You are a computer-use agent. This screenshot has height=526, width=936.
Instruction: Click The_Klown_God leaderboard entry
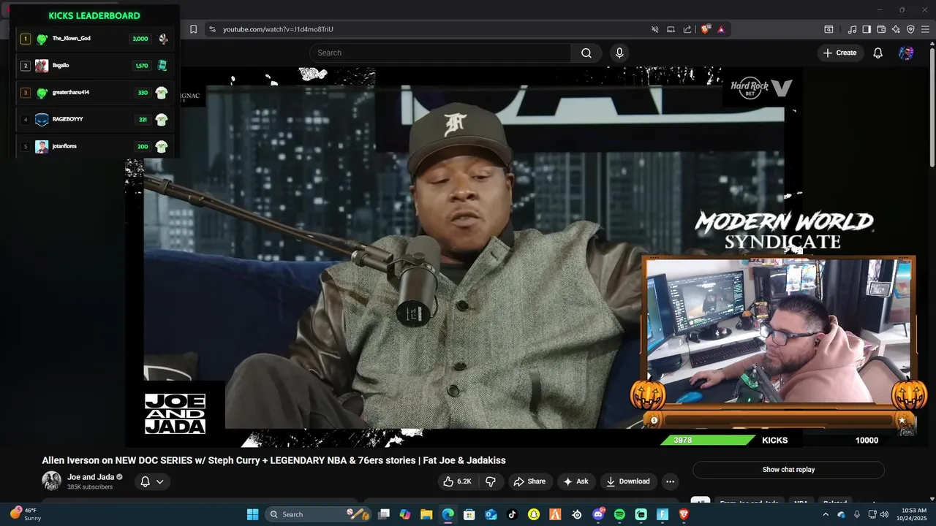pyautogui.click(x=94, y=39)
